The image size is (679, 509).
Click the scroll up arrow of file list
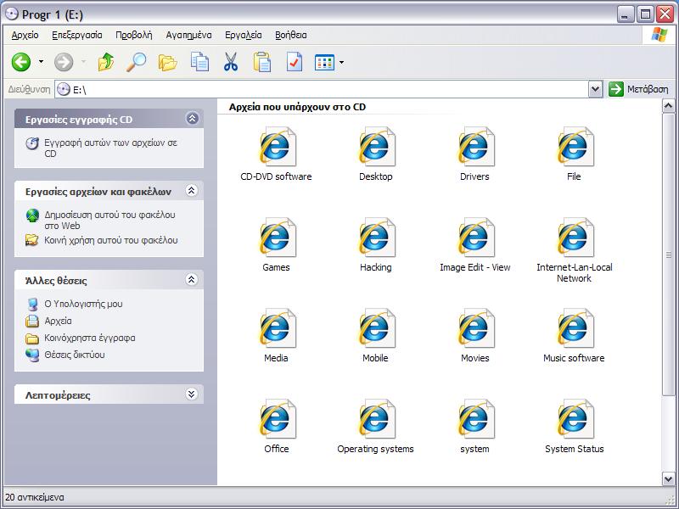tap(668, 106)
